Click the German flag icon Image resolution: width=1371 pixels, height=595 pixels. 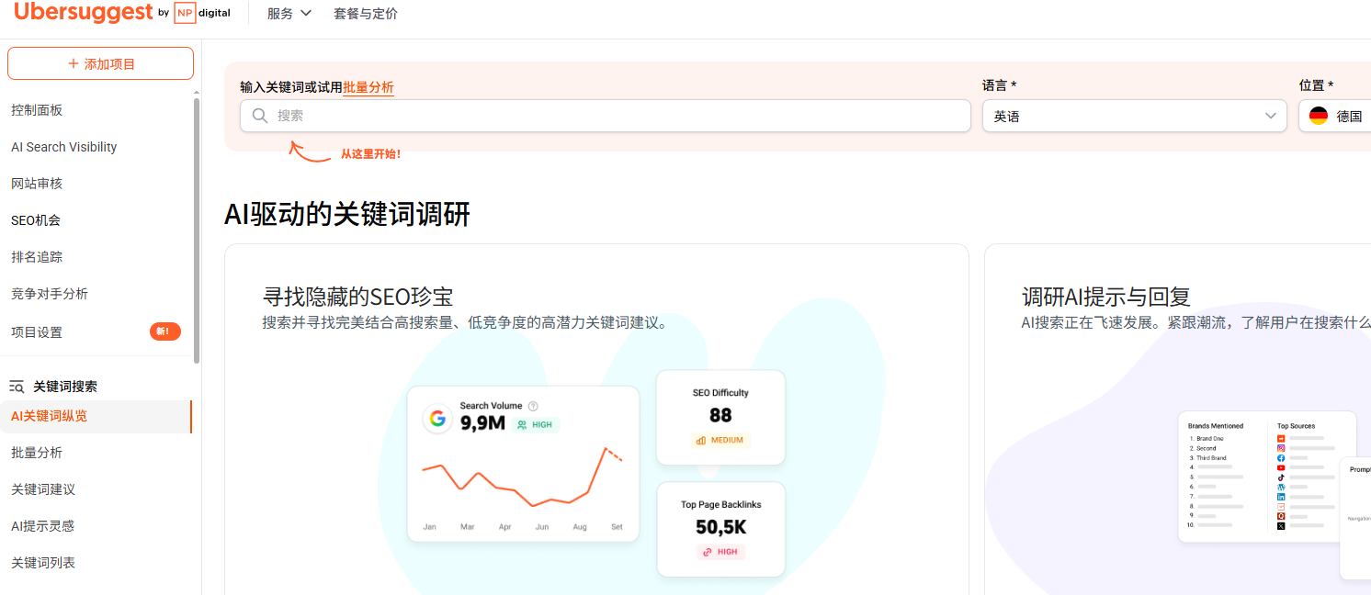tap(1319, 116)
